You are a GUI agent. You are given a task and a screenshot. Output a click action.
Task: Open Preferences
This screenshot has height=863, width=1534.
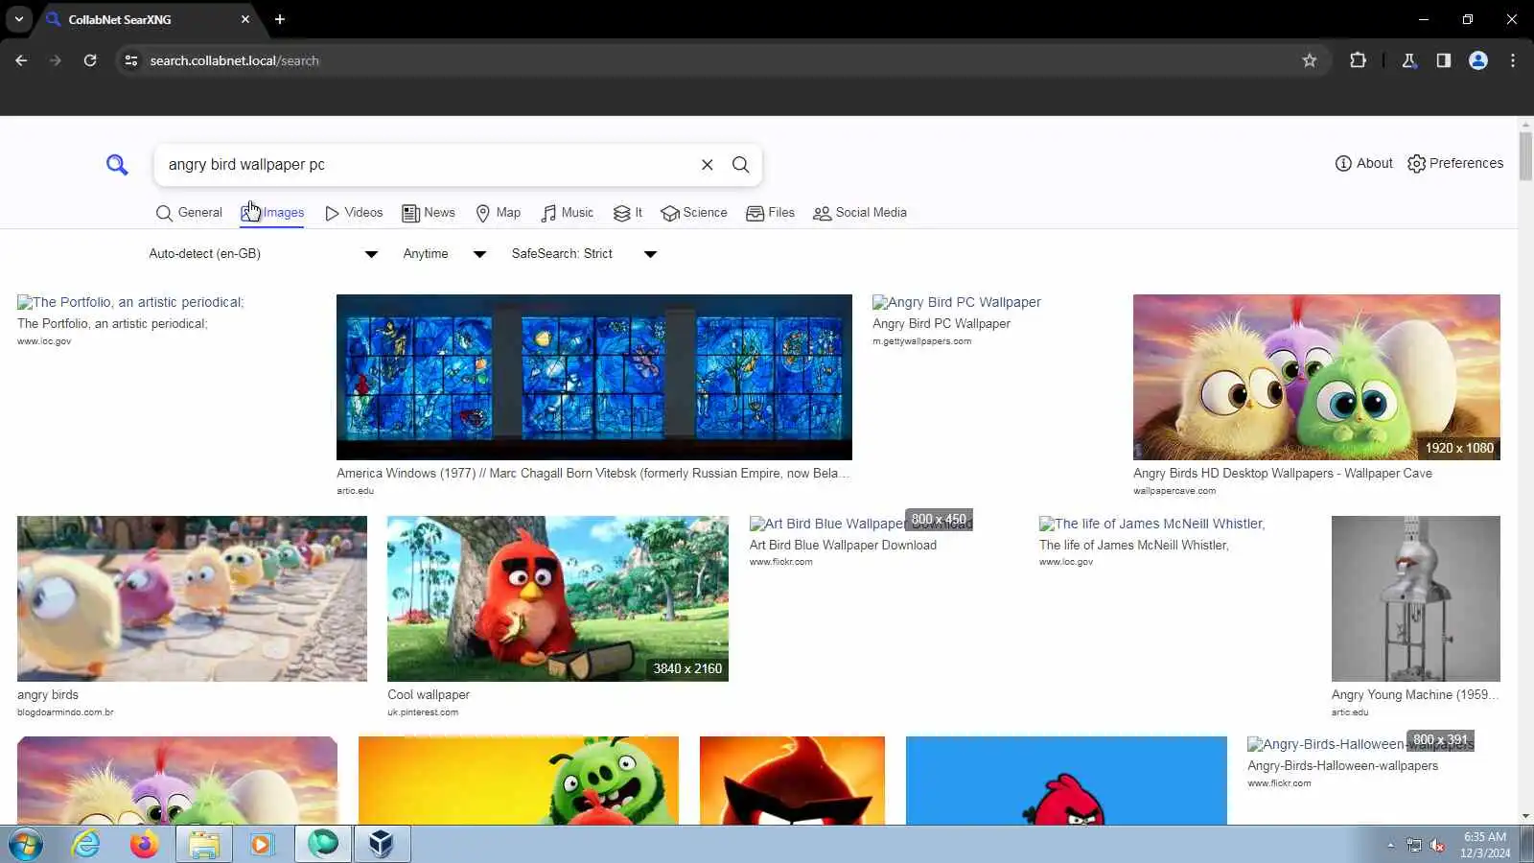[x=1455, y=163]
